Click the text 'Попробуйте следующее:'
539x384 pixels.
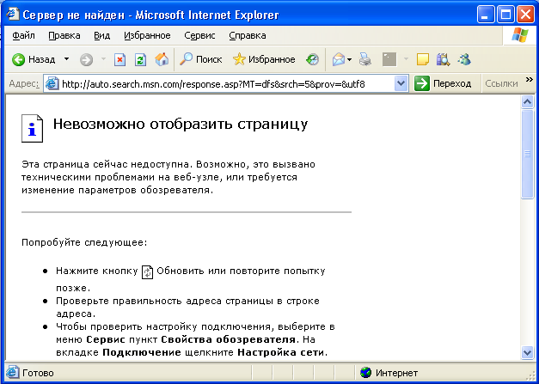click(x=84, y=242)
